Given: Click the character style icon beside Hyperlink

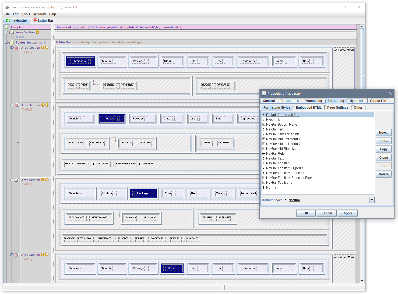Looking at the screenshot, I should coord(263,120).
